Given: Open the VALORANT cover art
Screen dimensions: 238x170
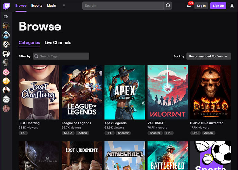Looking at the screenshot, I should tap(168, 92).
